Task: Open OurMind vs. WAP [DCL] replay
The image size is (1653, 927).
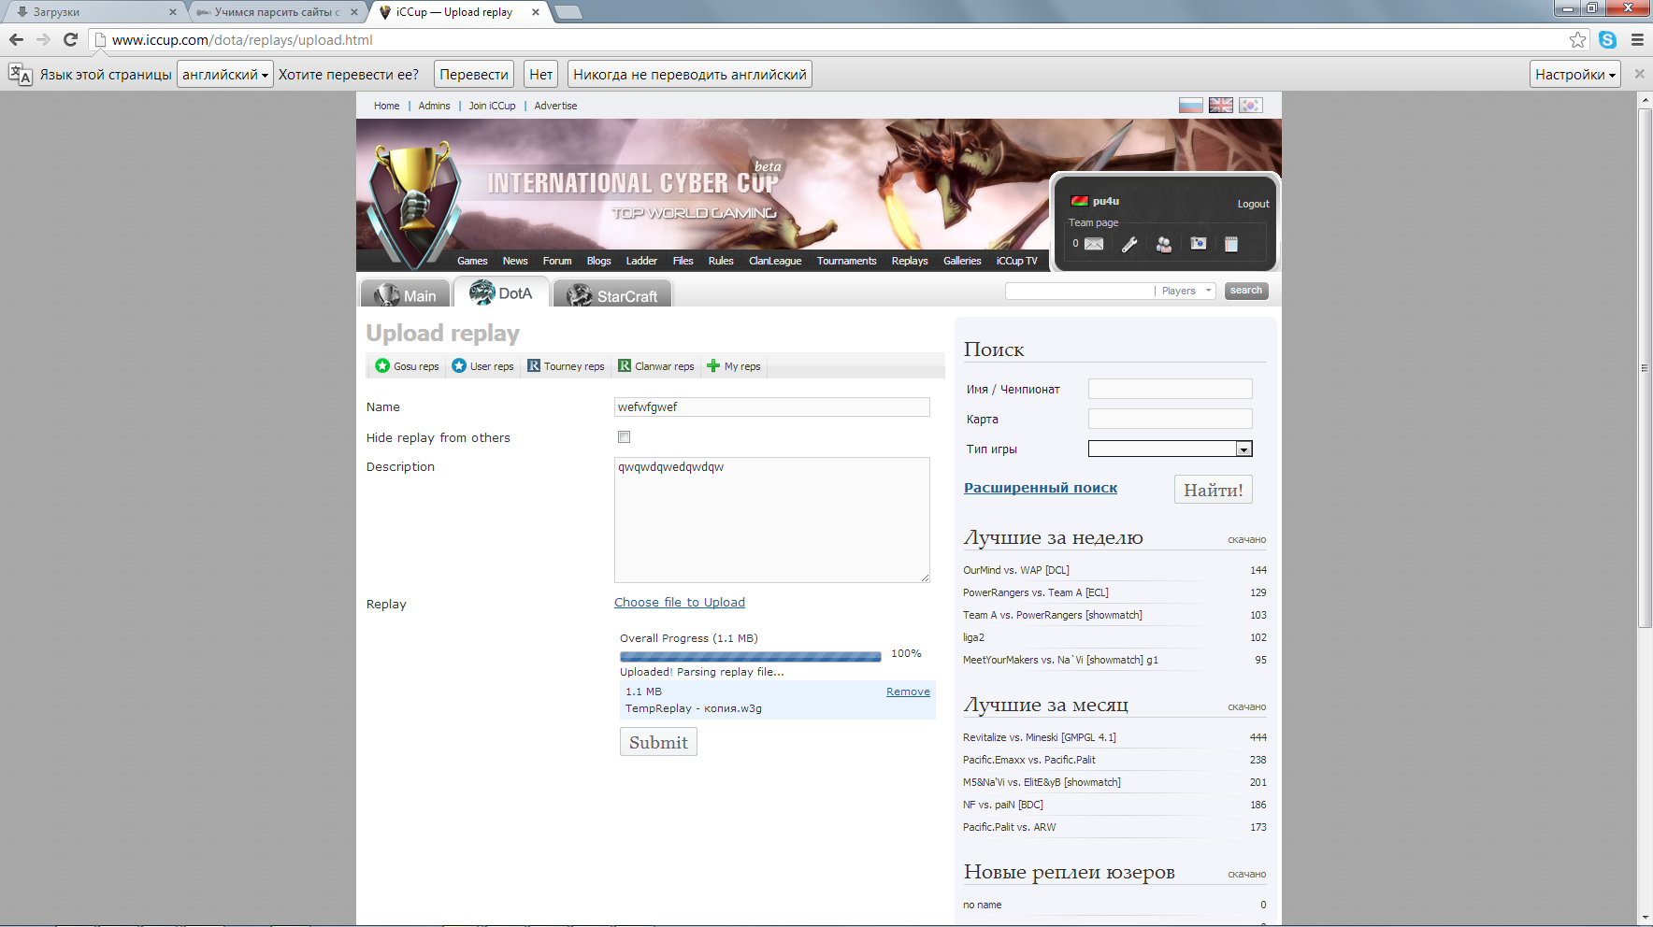Action: [1016, 570]
